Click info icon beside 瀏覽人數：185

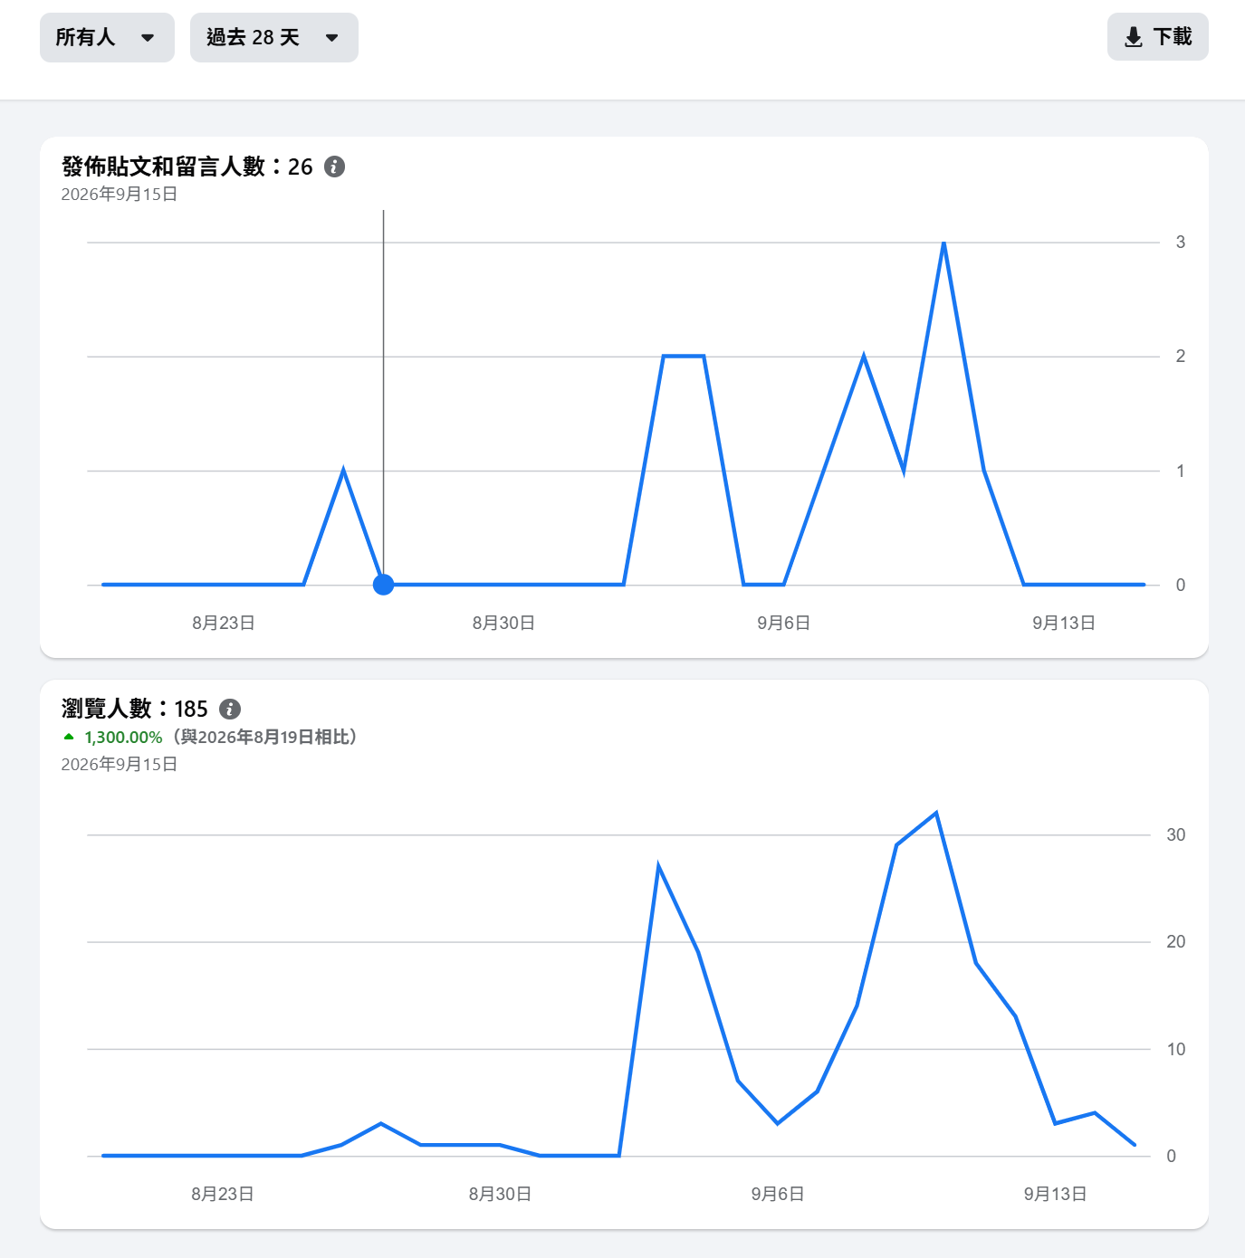point(230,709)
